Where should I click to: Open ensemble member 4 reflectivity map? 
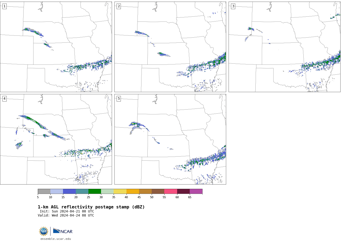(56, 139)
